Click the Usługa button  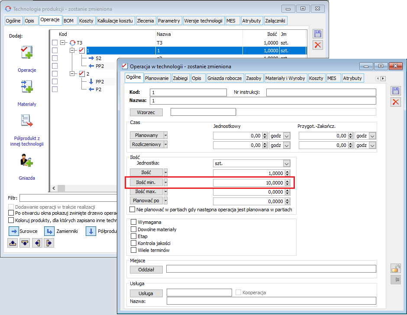tap(146, 293)
